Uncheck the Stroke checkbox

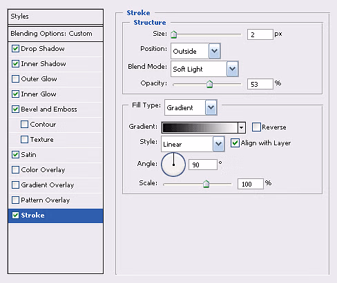pos(15,216)
